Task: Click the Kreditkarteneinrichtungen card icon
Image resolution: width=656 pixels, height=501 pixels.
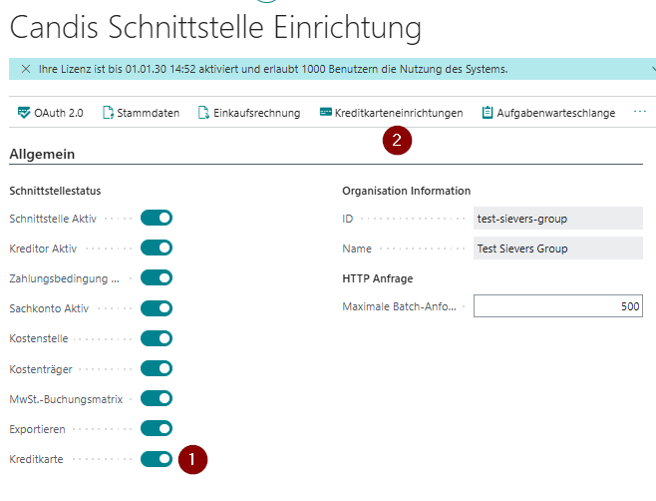Action: tap(325, 113)
